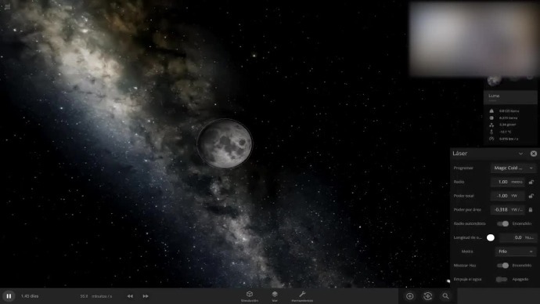Toggle Radio automático switch
Viewport: 540px width, 304px height.
click(x=502, y=224)
